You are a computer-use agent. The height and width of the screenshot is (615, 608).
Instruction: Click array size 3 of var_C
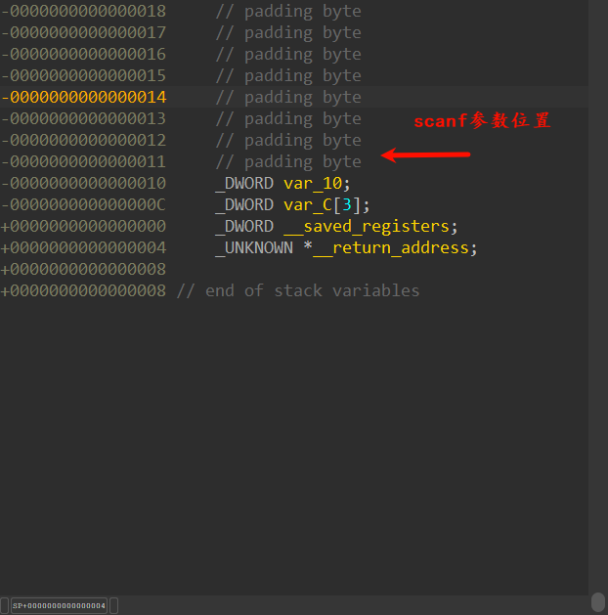tap(347, 205)
